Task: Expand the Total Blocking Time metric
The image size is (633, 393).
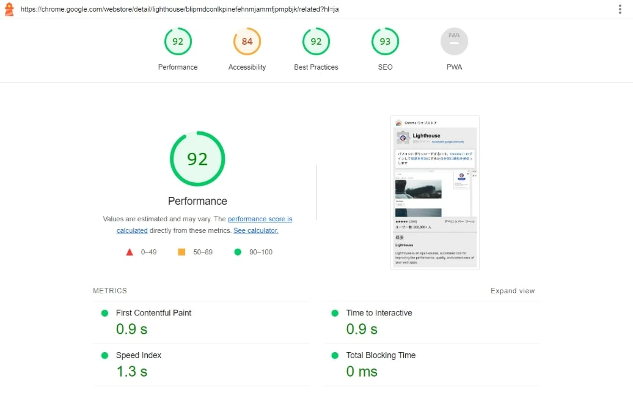Action: click(x=431, y=365)
